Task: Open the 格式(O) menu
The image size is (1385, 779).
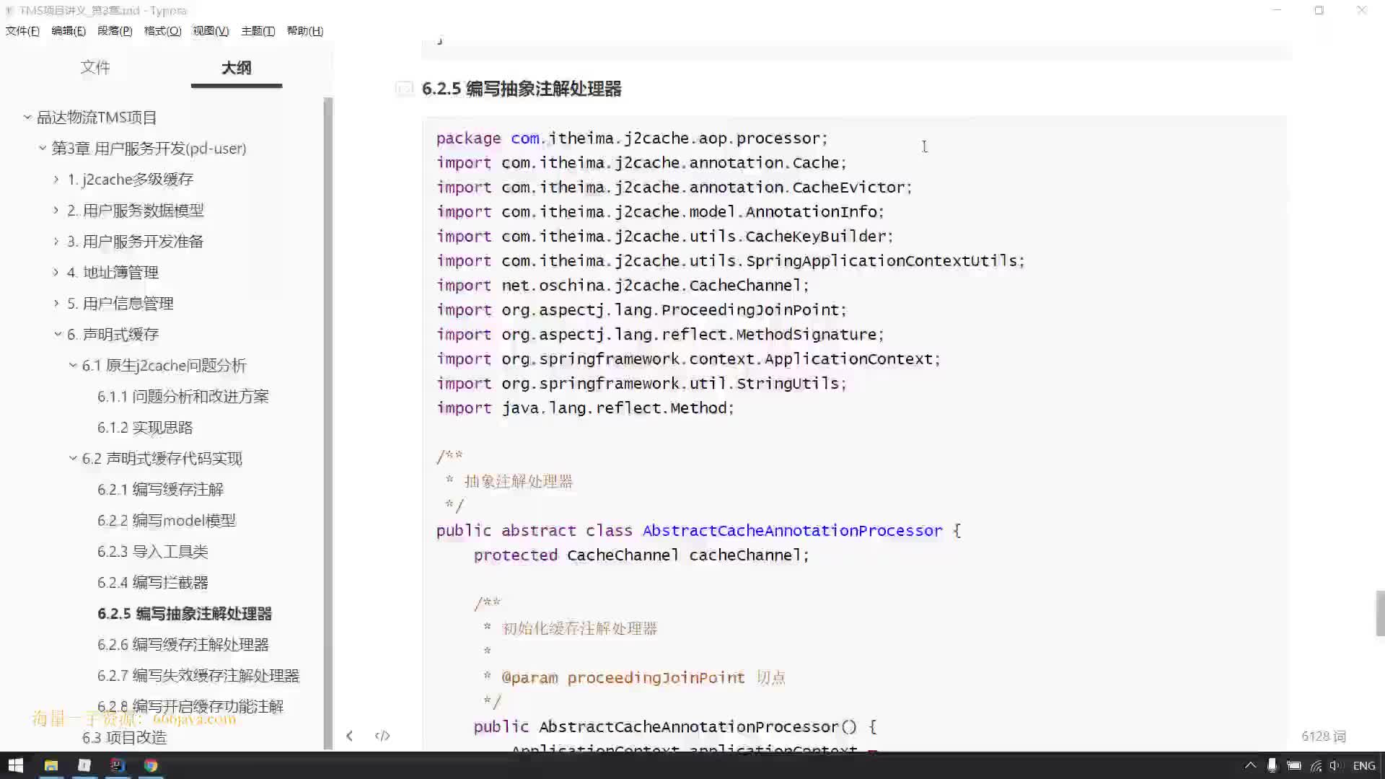Action: point(162,31)
